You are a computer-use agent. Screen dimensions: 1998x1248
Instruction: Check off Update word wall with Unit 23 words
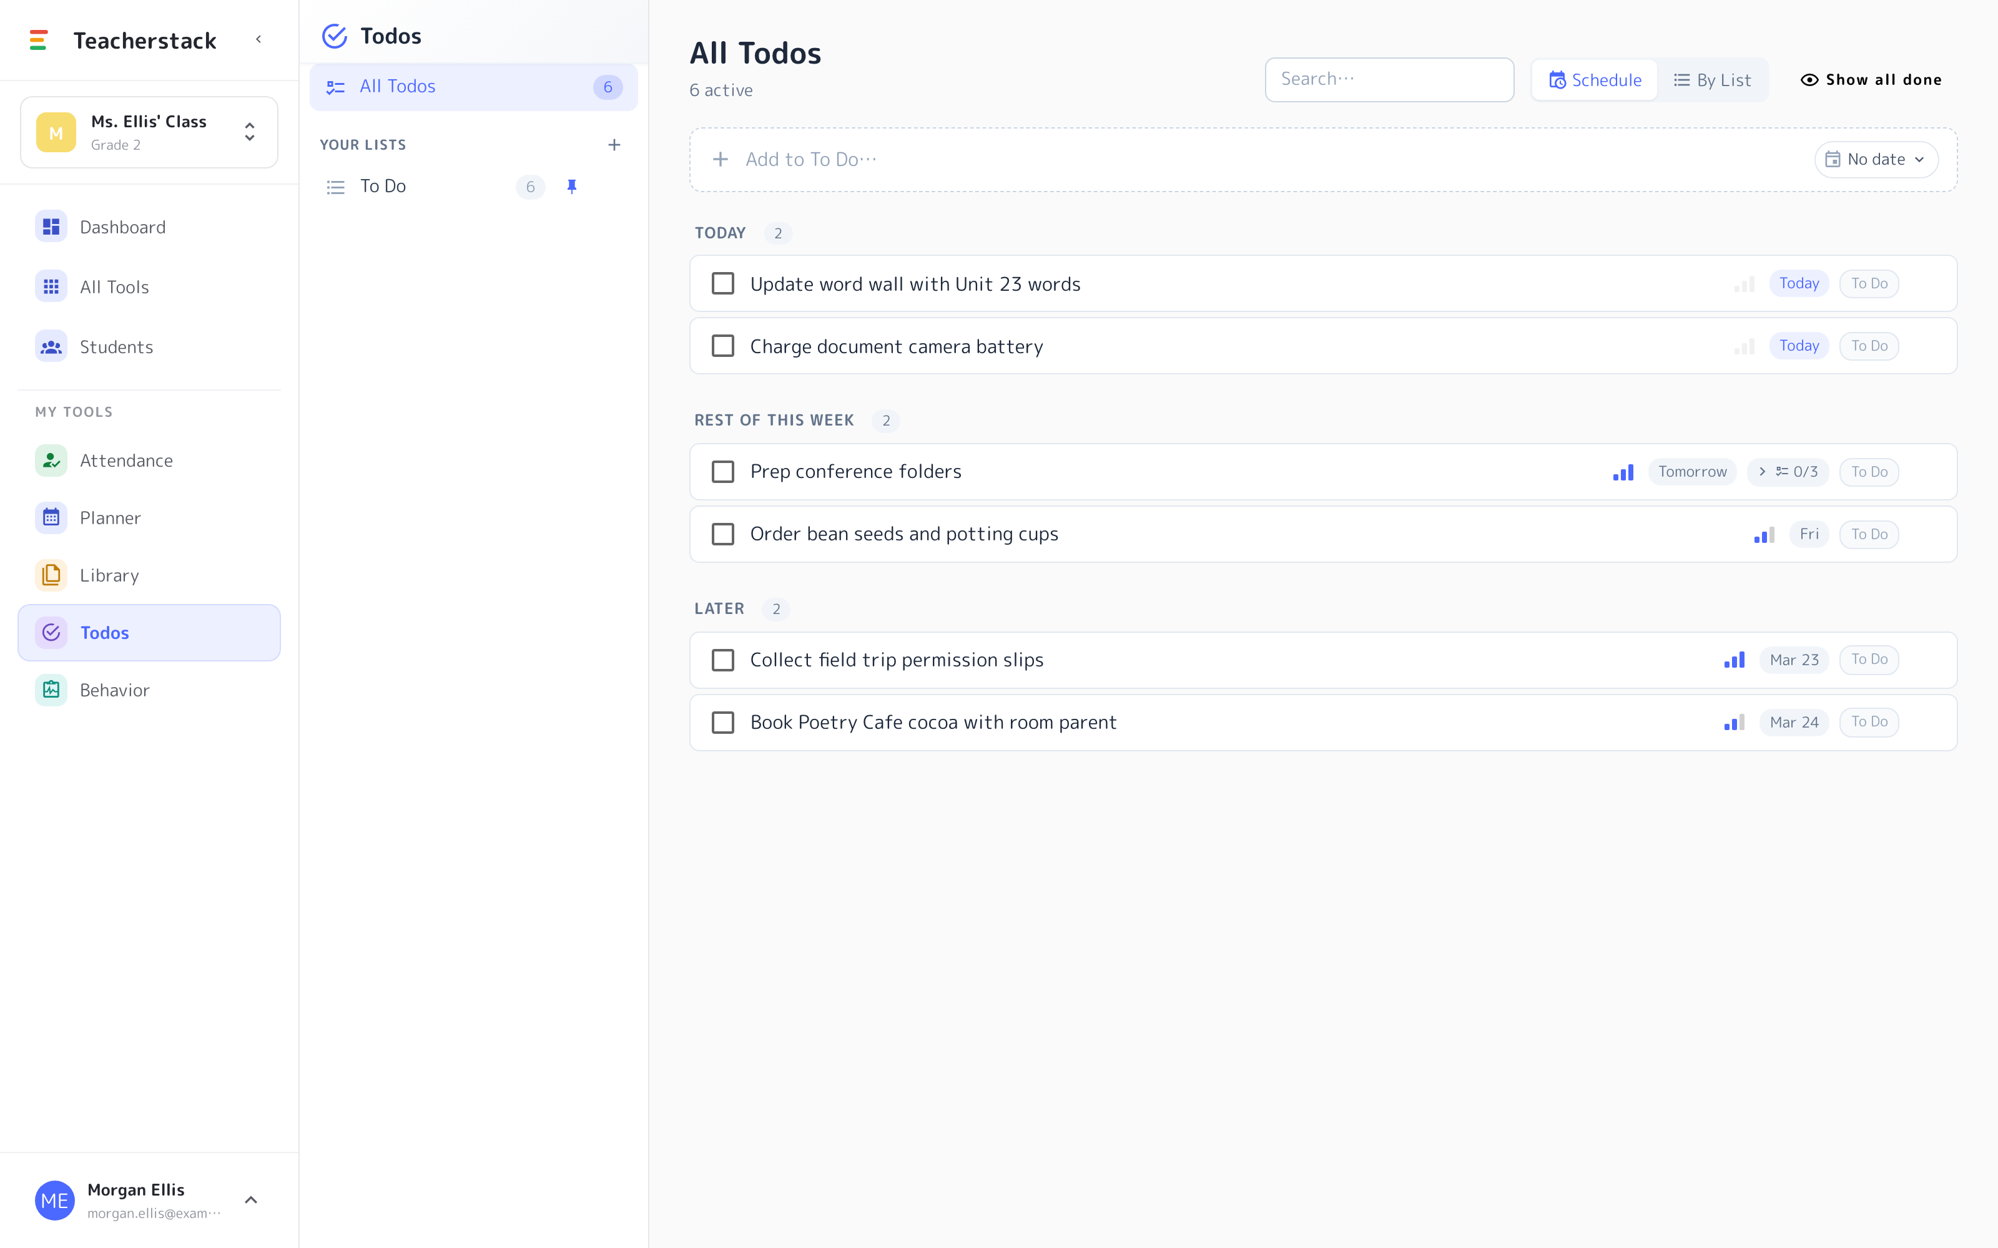point(722,283)
